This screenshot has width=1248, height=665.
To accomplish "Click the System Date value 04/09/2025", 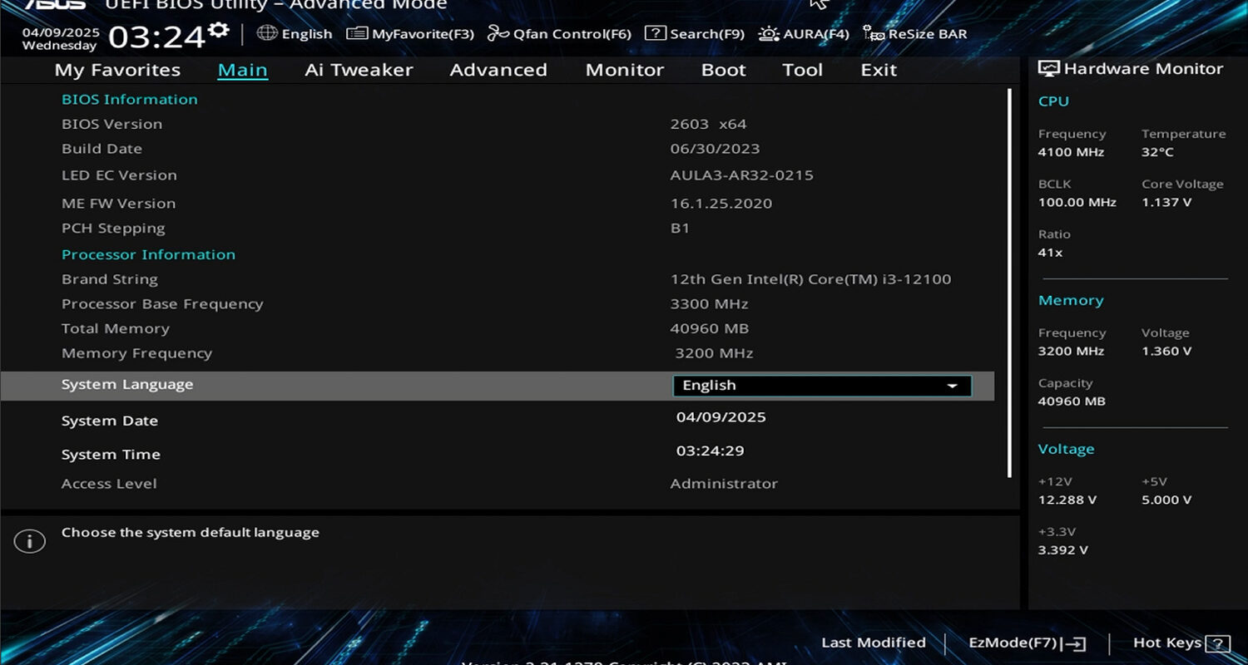I will pos(721,417).
